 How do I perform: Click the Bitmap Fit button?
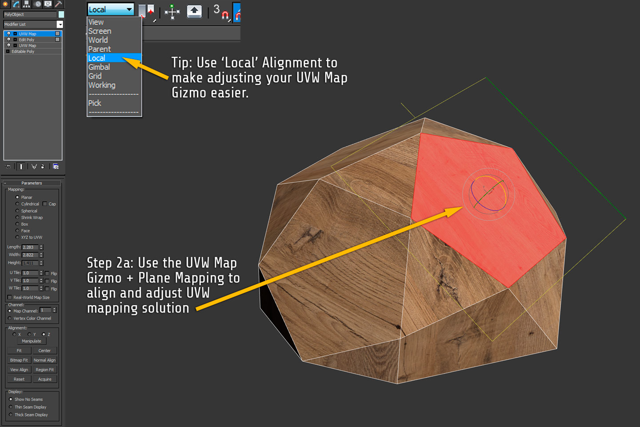19,360
